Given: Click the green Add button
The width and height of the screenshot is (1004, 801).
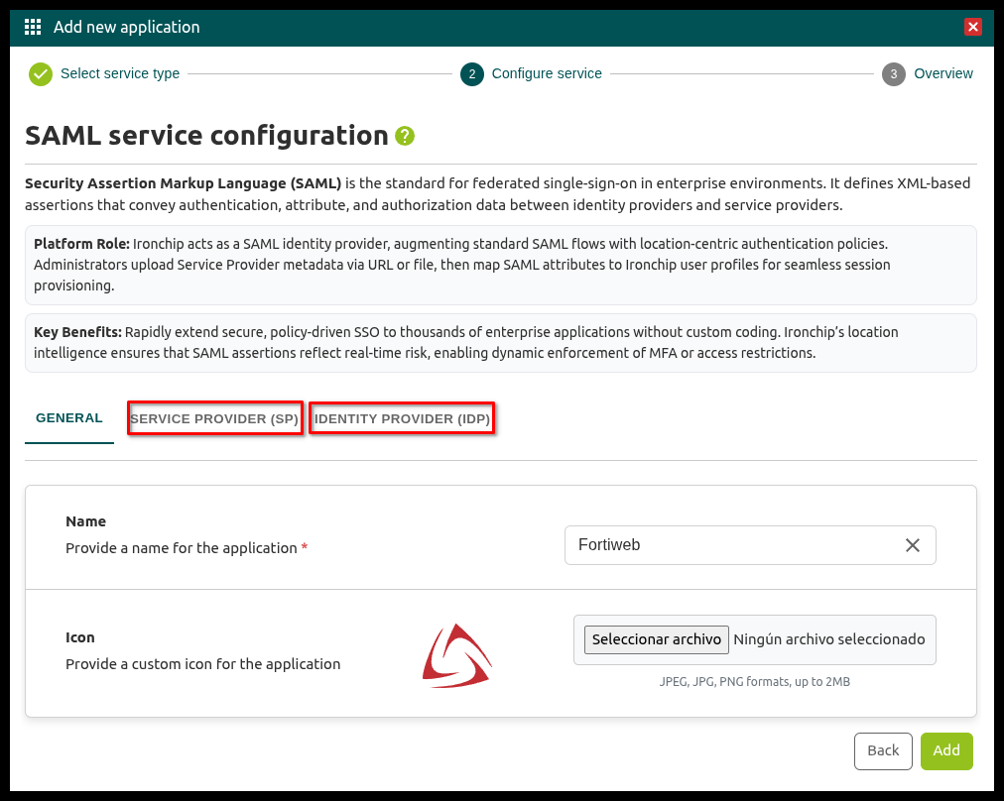Looking at the screenshot, I should point(946,750).
